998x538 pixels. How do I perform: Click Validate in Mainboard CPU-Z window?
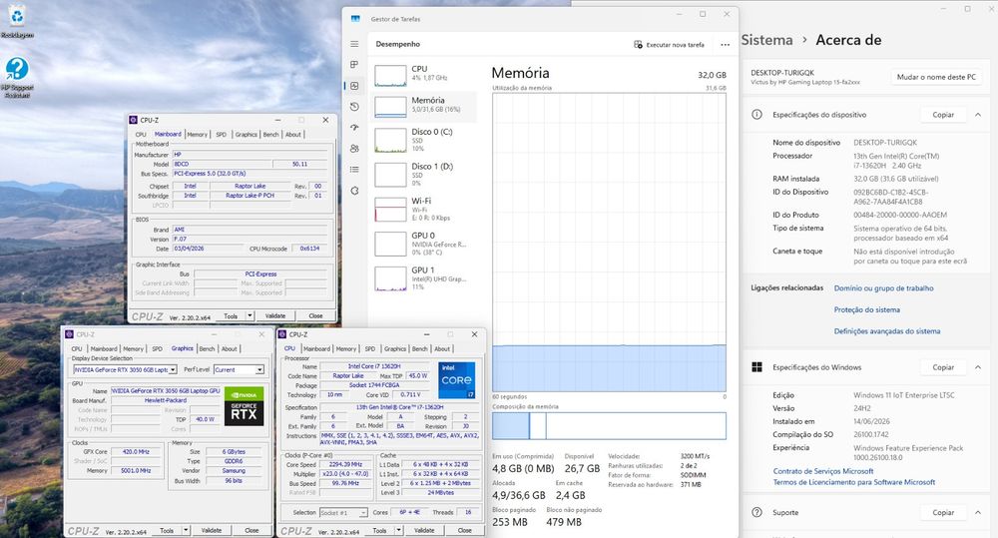pyautogui.click(x=275, y=315)
